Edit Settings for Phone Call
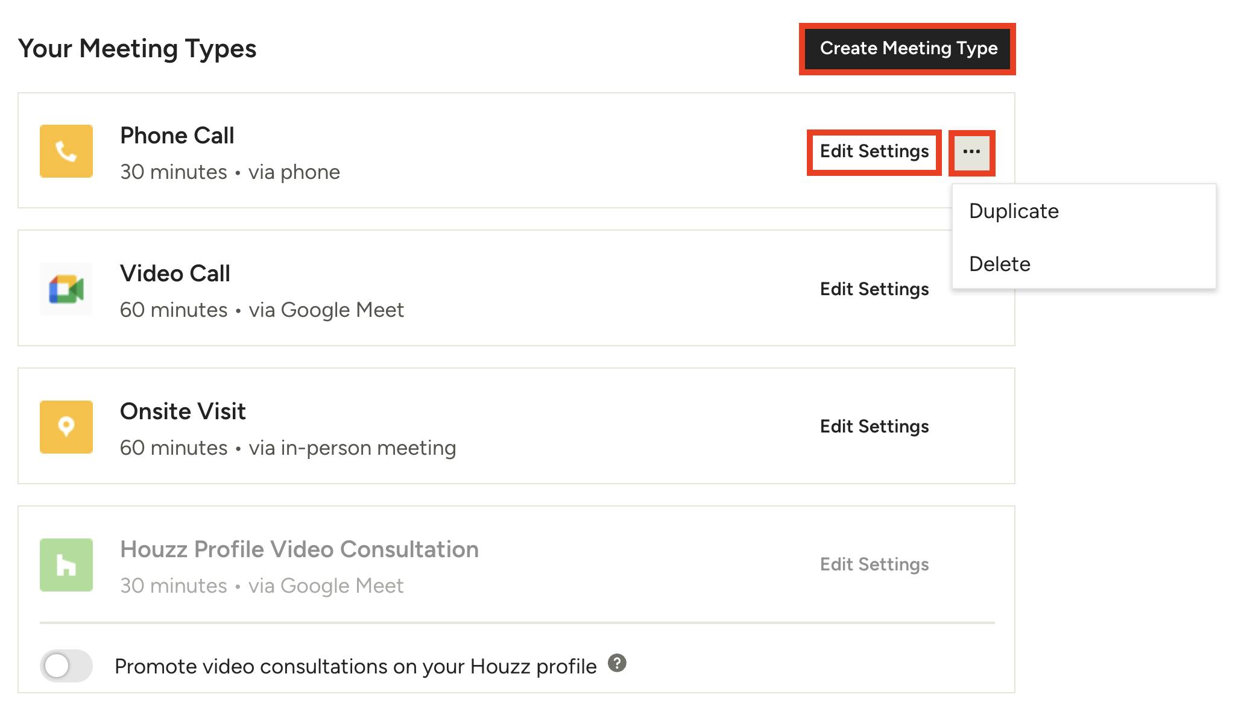The height and width of the screenshot is (718, 1241). click(874, 152)
